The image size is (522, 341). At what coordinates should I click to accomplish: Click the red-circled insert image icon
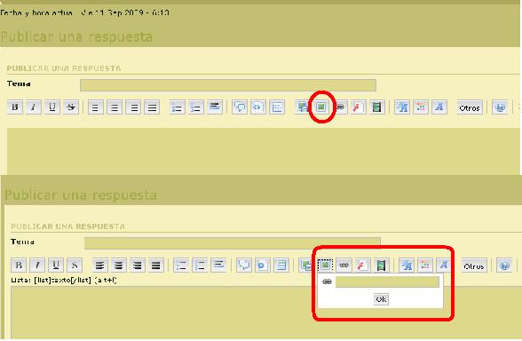tap(321, 107)
